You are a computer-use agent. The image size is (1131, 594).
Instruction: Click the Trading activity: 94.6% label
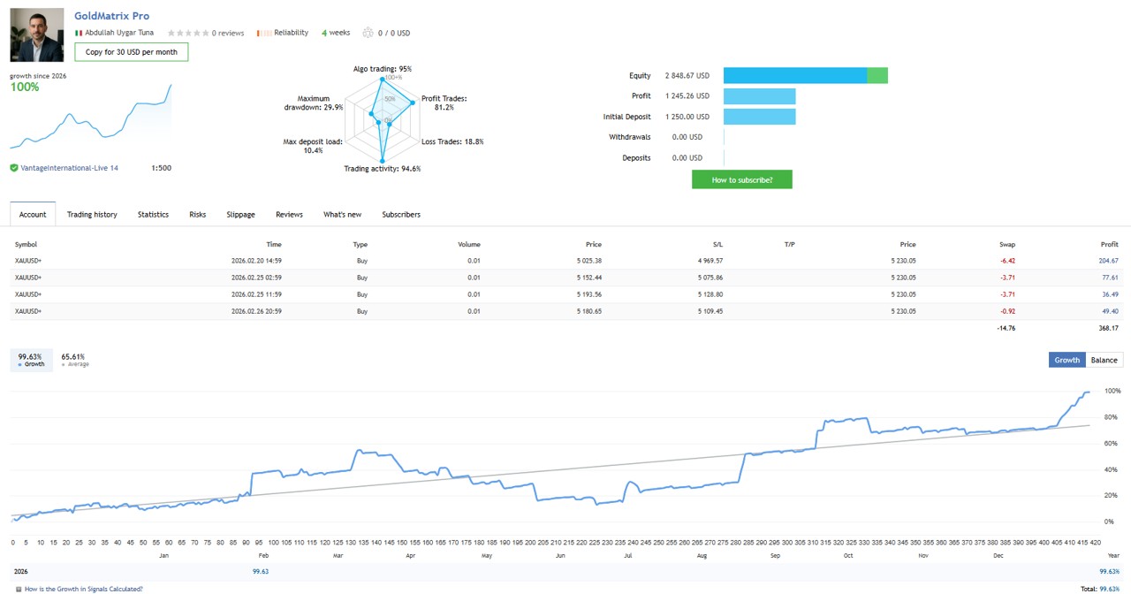tap(383, 169)
